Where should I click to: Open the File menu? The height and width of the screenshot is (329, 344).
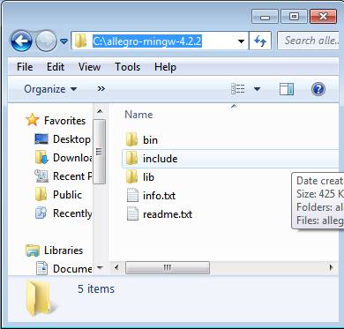(x=25, y=67)
